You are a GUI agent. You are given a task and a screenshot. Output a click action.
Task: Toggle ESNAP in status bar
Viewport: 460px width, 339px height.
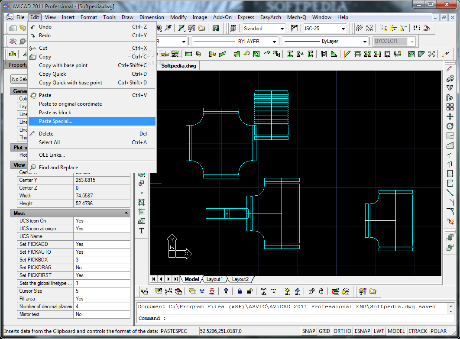pyautogui.click(x=362, y=331)
